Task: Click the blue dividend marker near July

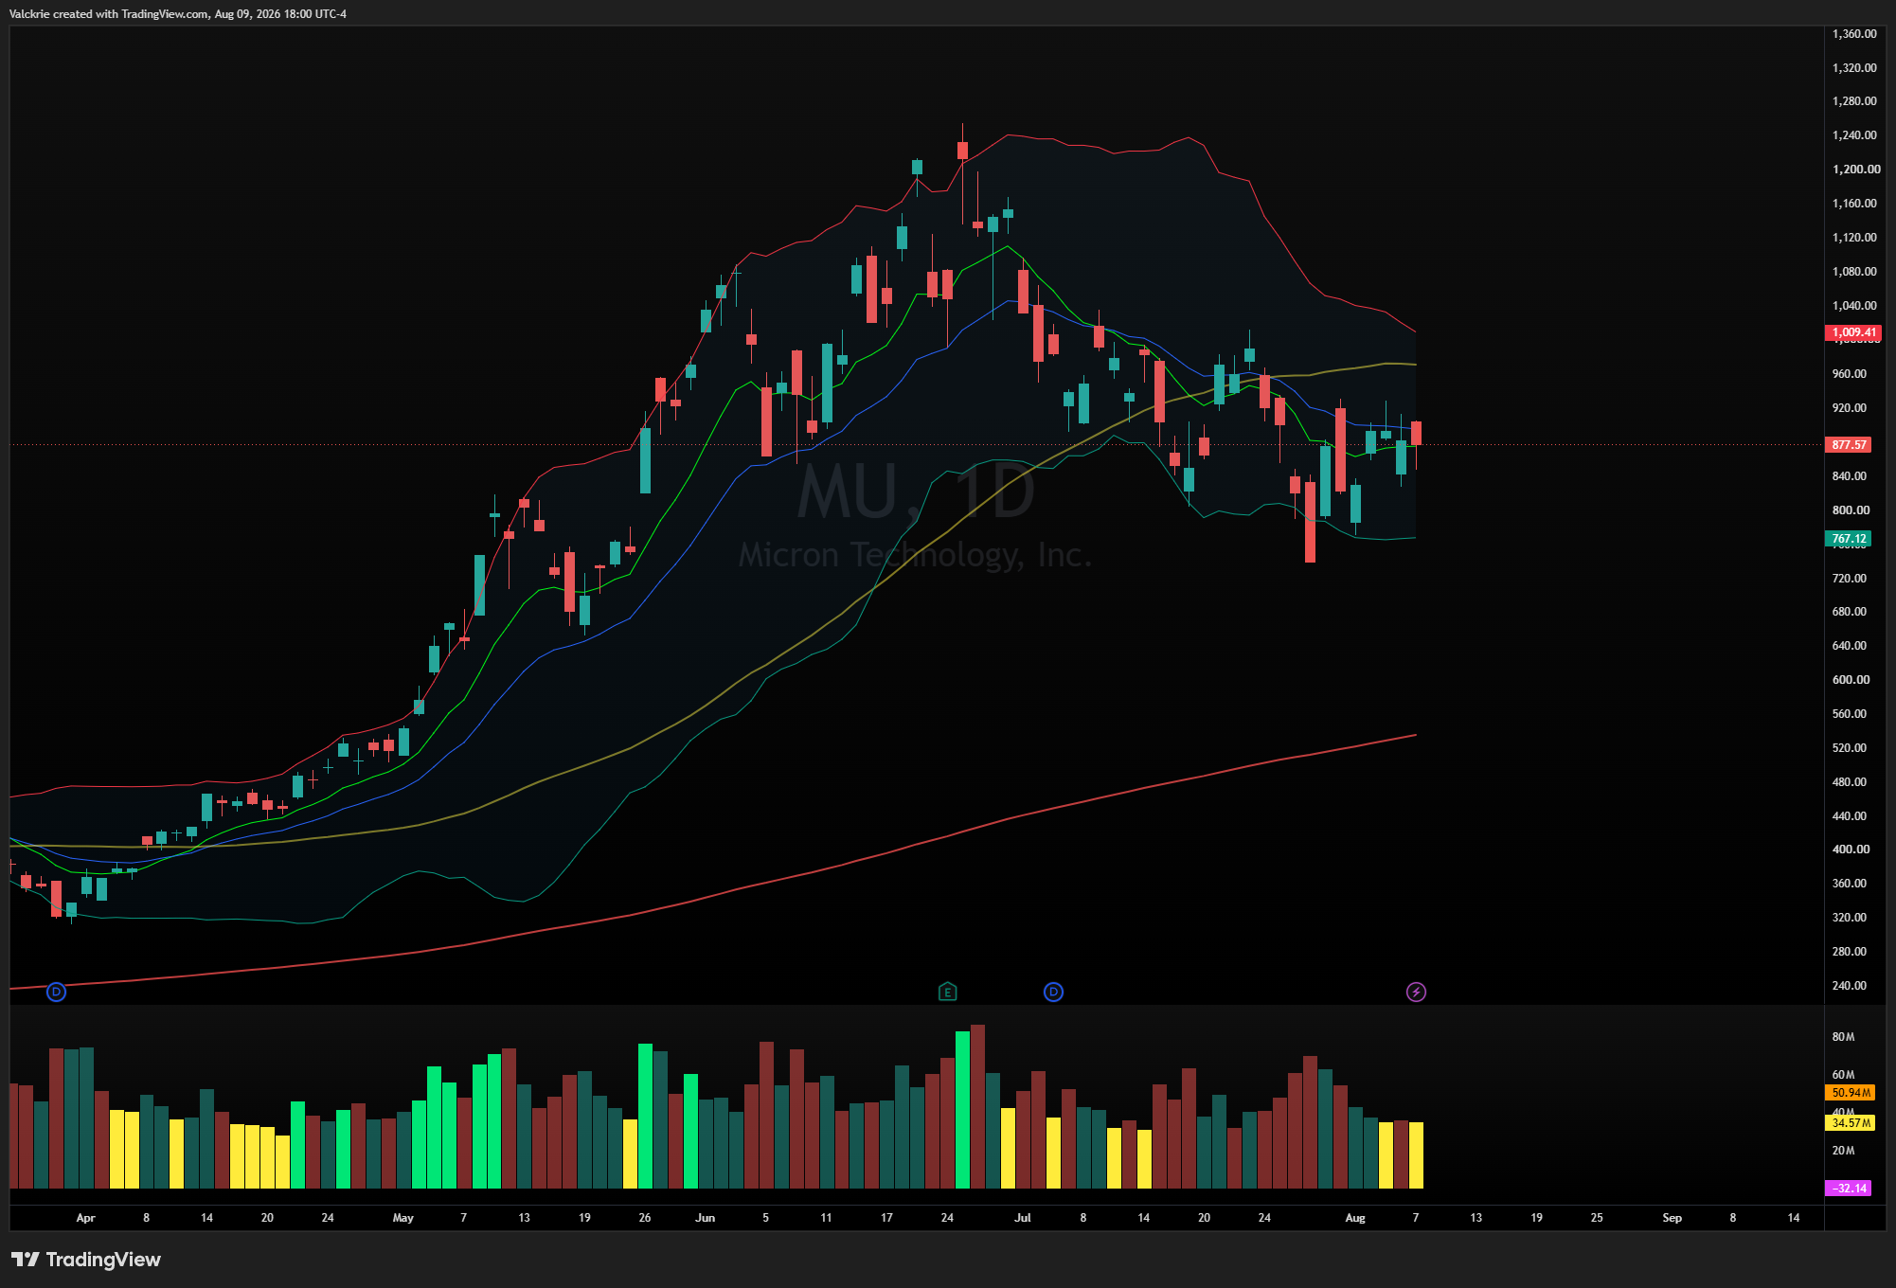Action: 1053,992
